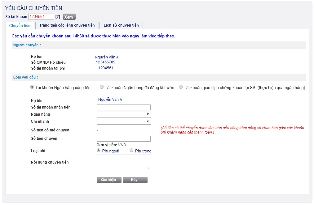314x205 pixels.
Task: Click the Nội dung chuyển tiền text area
Action: tap(123, 162)
